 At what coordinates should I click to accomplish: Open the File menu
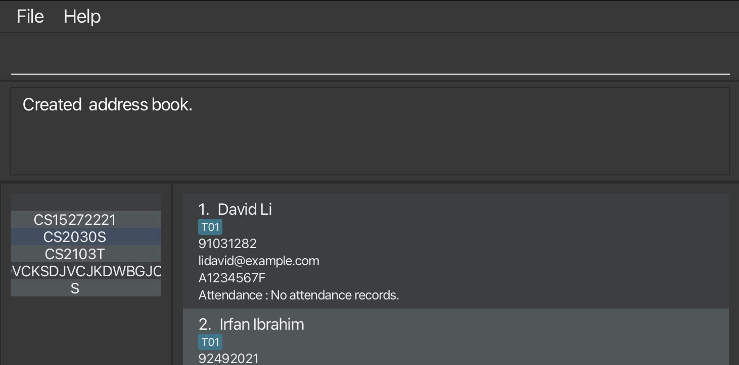(30, 17)
